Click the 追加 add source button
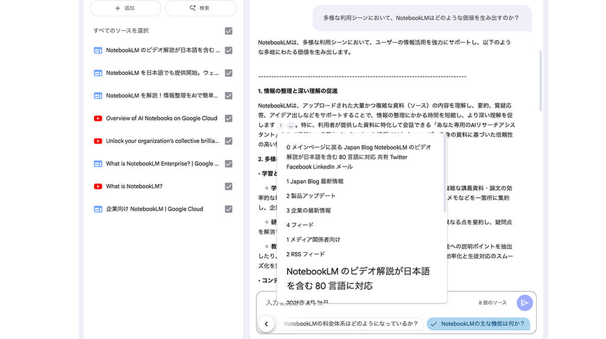606x339 pixels. click(125, 8)
